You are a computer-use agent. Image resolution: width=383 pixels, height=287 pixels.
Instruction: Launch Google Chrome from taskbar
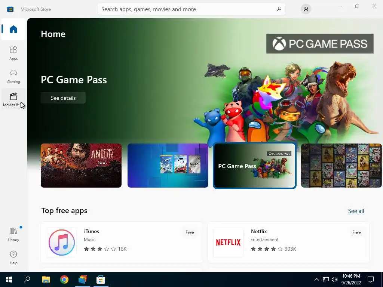[64, 280]
